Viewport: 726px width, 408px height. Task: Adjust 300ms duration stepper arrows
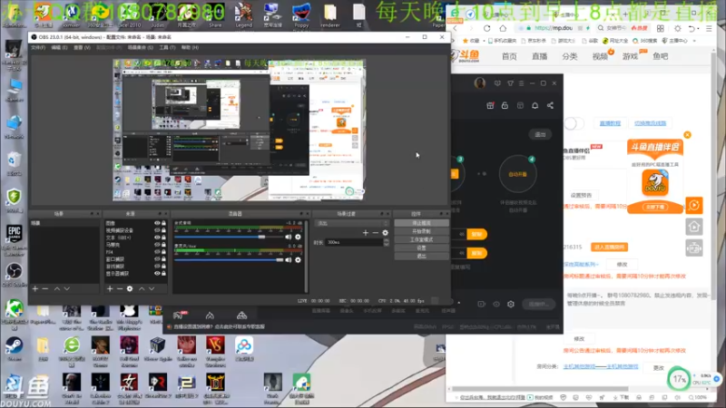387,242
